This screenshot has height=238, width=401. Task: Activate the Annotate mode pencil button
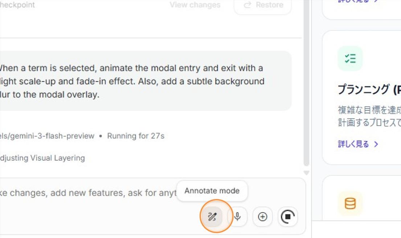(x=212, y=217)
